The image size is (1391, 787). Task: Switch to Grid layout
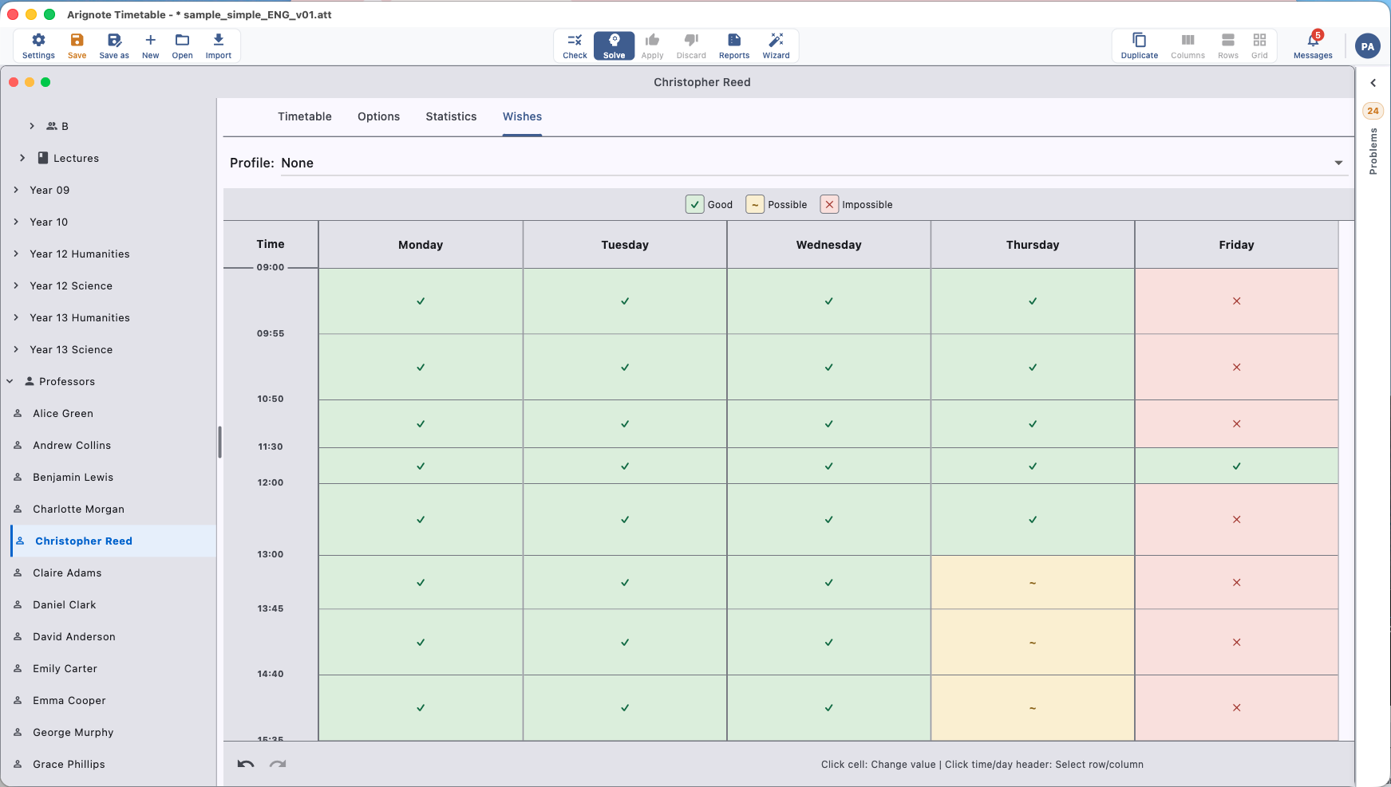coord(1259,46)
